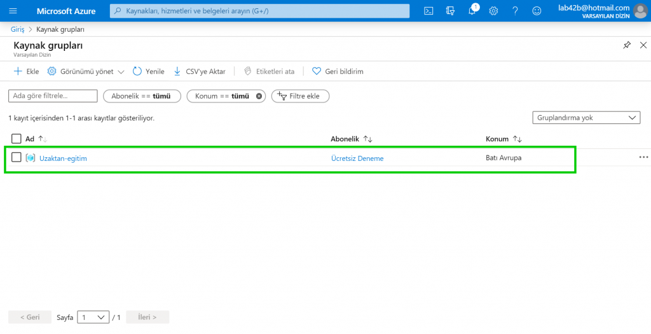The height and width of the screenshot is (334, 651).
Task: Pin Kaynak grupları to dashboard
Action: [x=627, y=45]
